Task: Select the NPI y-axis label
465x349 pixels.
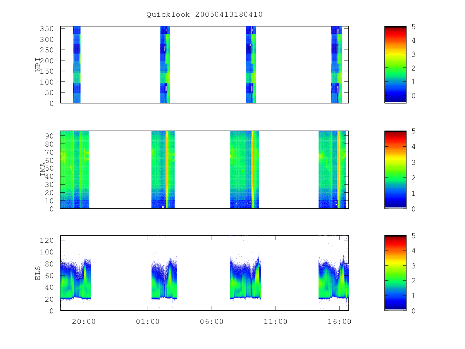Action: click(38, 65)
